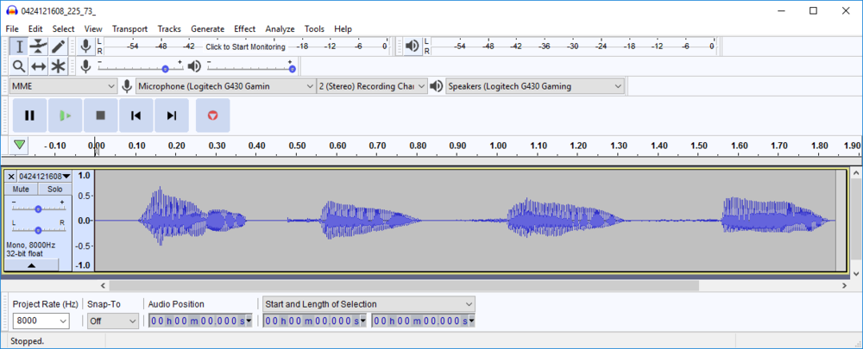Click the green timeline options triangle

(x=20, y=145)
